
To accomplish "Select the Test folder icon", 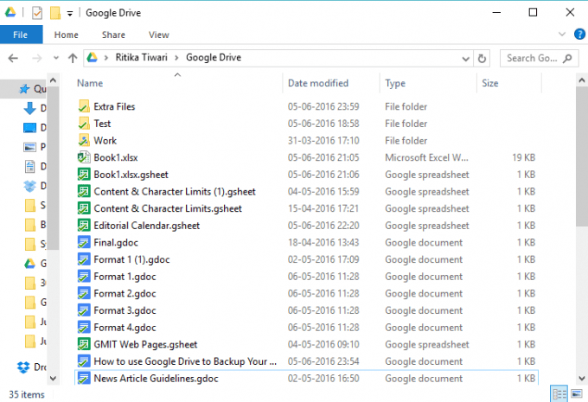I will click(84, 124).
